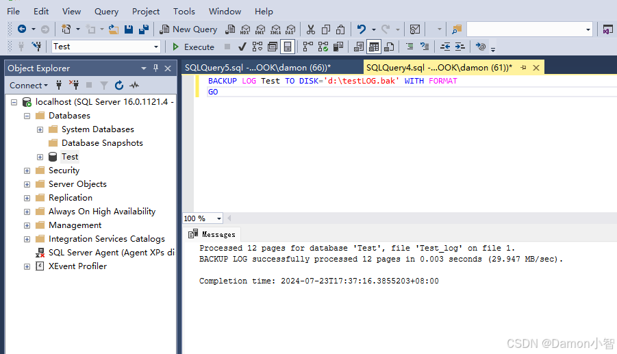This screenshot has height=354, width=617.
Task: Click the Execute button
Action: (194, 47)
